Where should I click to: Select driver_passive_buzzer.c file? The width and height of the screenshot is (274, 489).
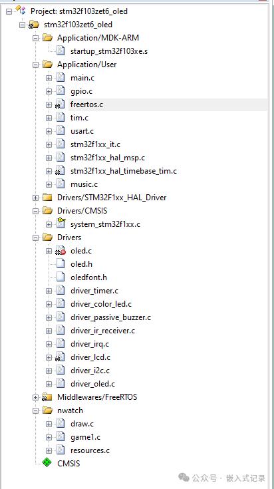point(110,317)
